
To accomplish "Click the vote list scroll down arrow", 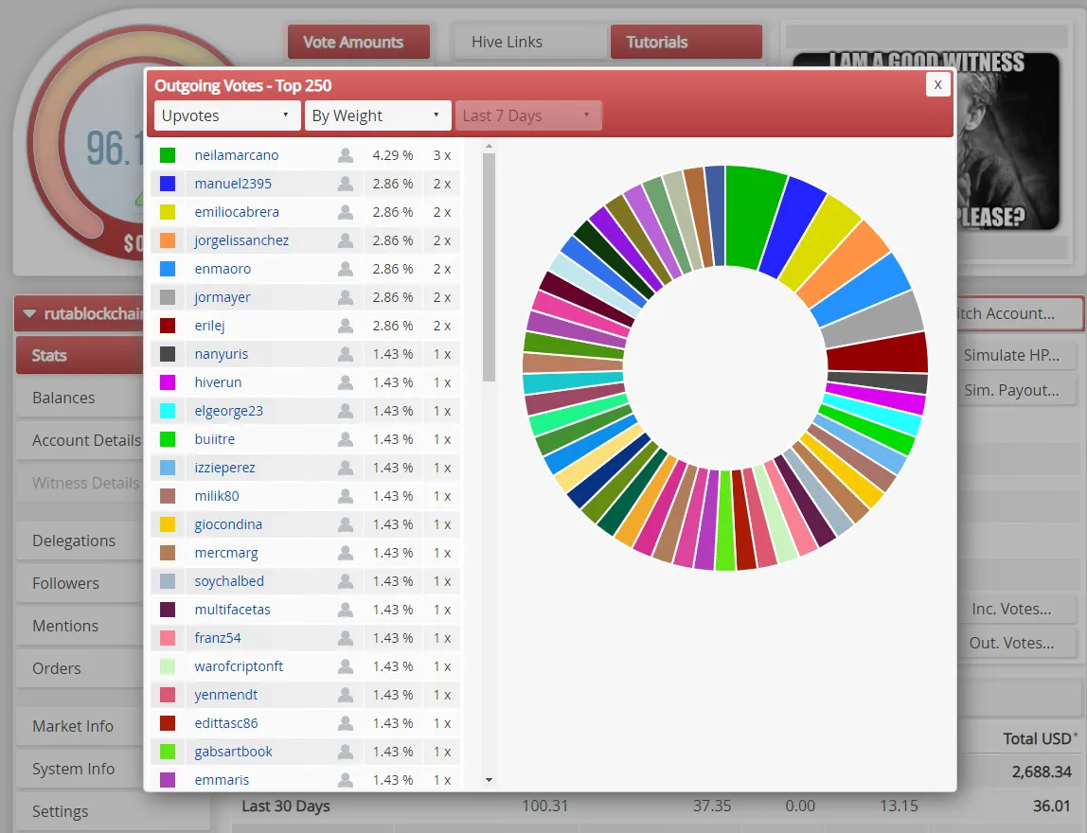I will tap(489, 780).
